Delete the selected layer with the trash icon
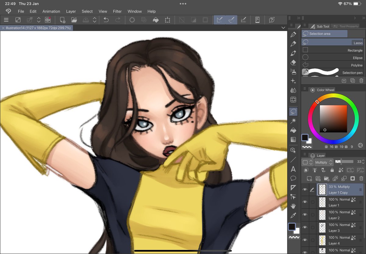 click(361, 178)
